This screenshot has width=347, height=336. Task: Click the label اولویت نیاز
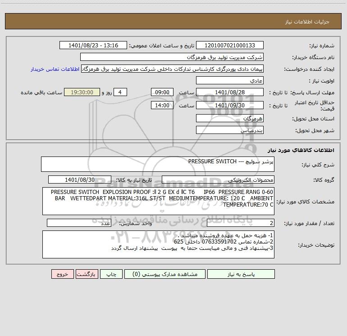(322, 81)
